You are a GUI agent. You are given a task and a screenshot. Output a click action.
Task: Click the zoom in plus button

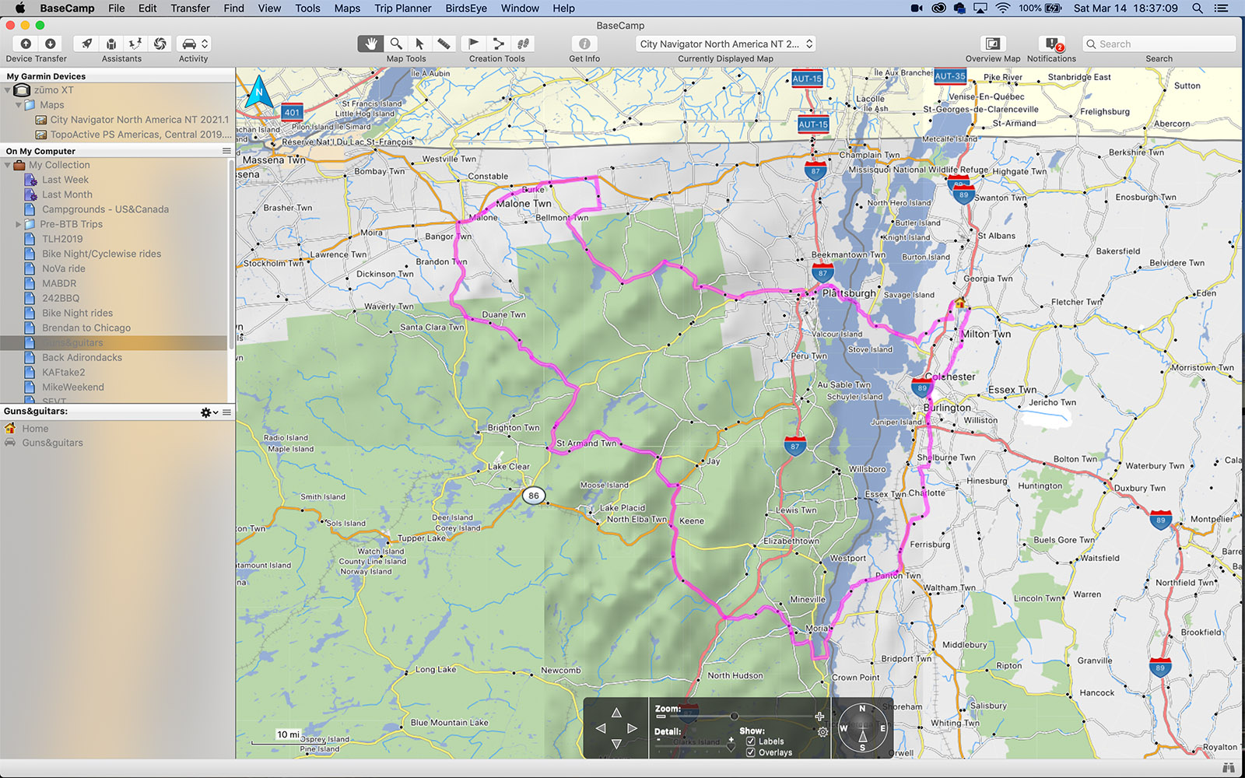coord(819,716)
